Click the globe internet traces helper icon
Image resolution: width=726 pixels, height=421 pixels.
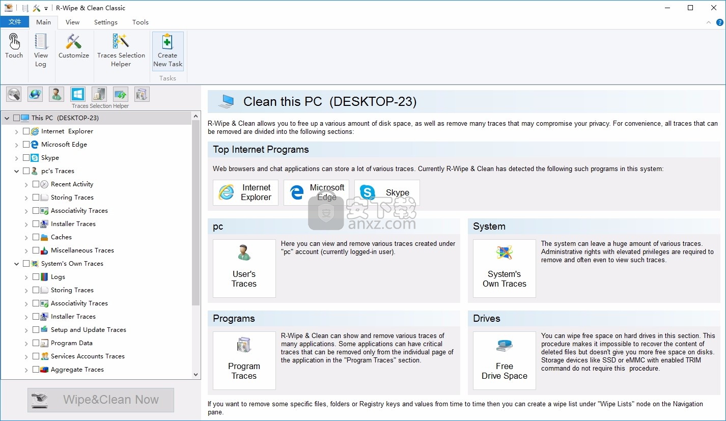(x=35, y=94)
